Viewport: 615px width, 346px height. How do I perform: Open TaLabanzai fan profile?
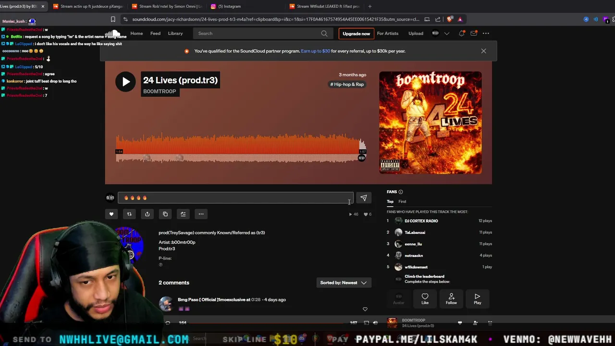tap(415, 232)
